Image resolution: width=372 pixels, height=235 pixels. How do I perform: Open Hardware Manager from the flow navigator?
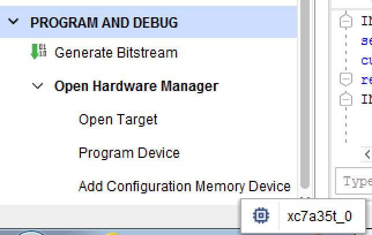(x=136, y=86)
